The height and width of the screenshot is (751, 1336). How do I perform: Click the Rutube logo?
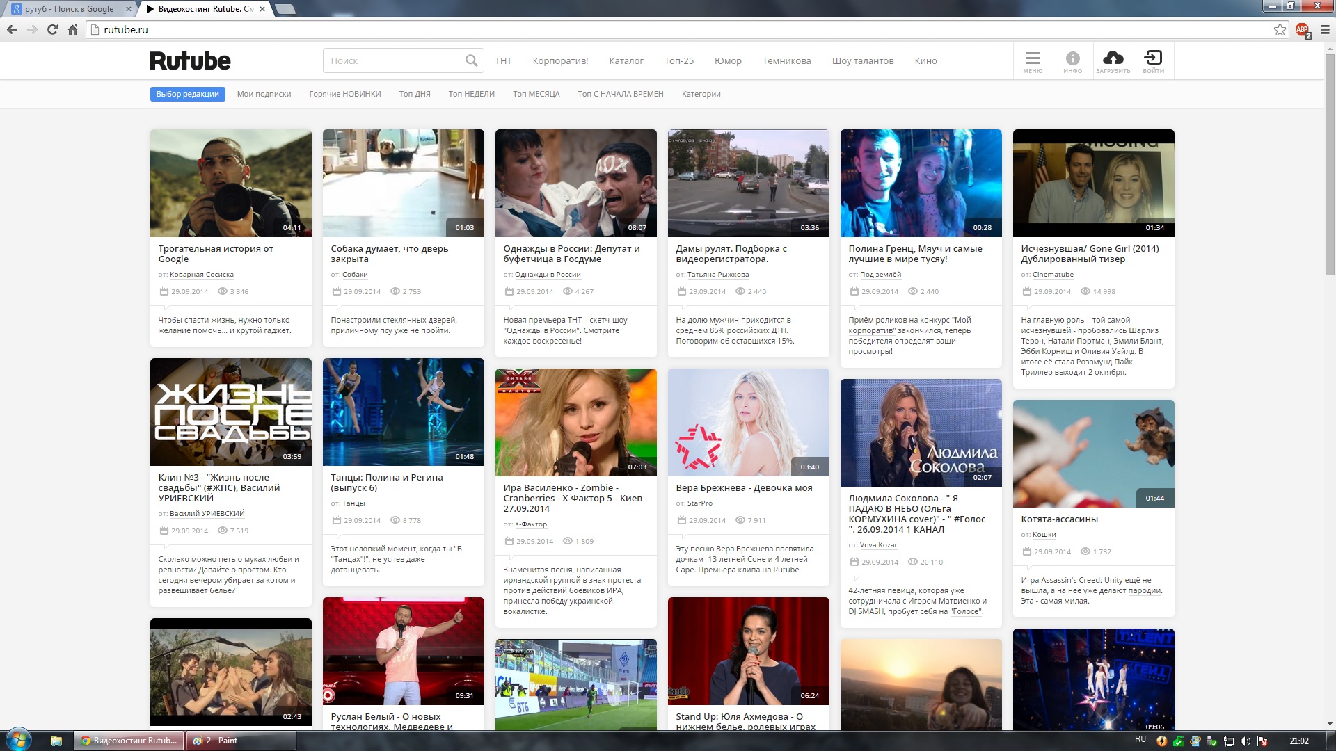click(x=190, y=60)
